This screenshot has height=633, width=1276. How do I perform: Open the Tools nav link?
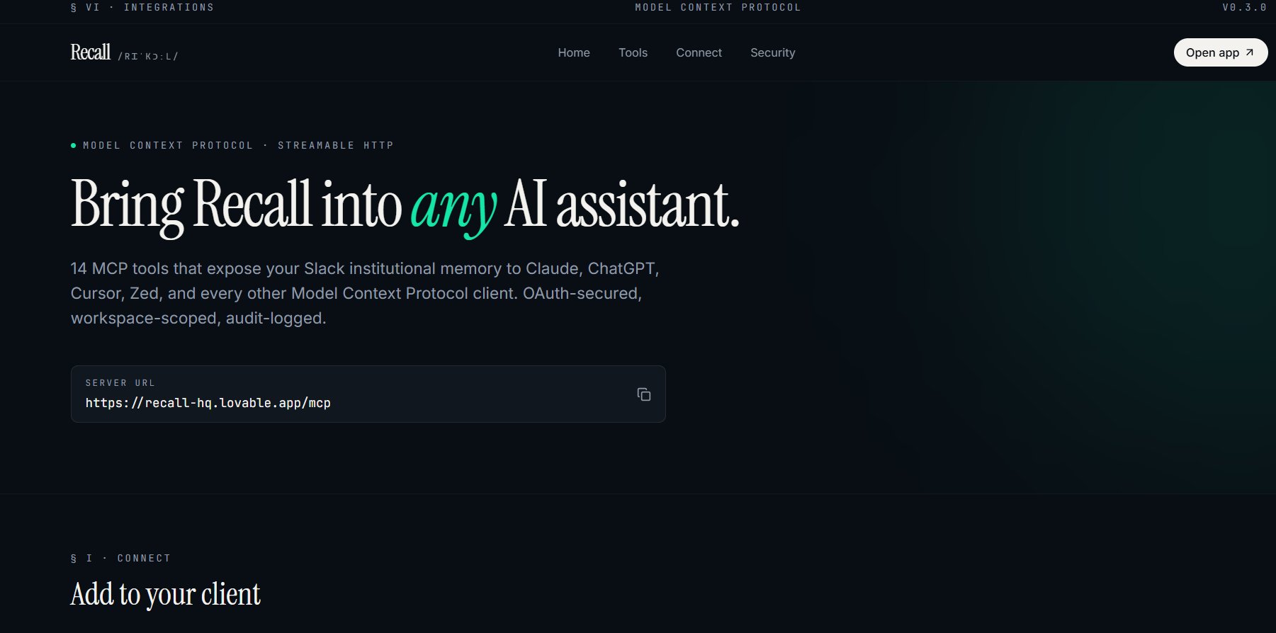pyautogui.click(x=633, y=52)
